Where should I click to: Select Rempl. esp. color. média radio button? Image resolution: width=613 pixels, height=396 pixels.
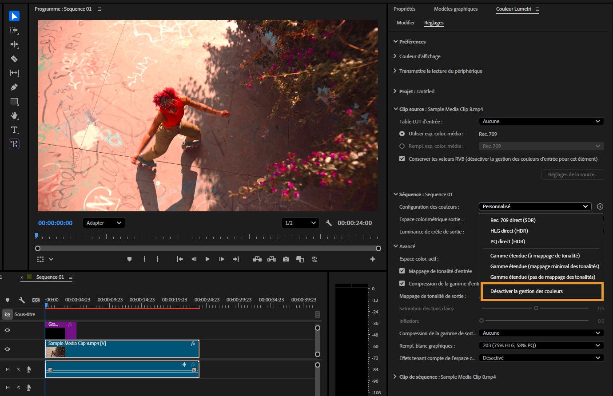(402, 146)
